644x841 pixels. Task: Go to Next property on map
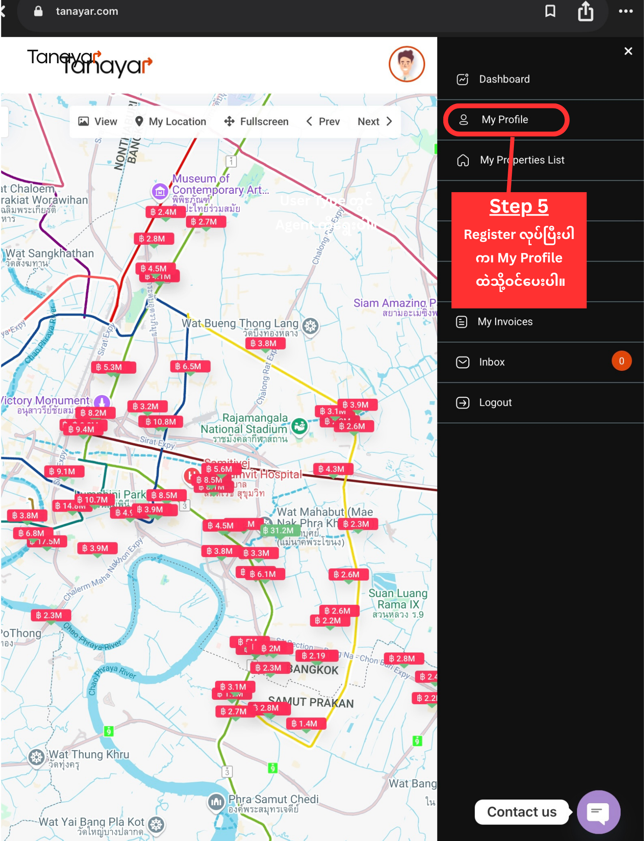[375, 122]
